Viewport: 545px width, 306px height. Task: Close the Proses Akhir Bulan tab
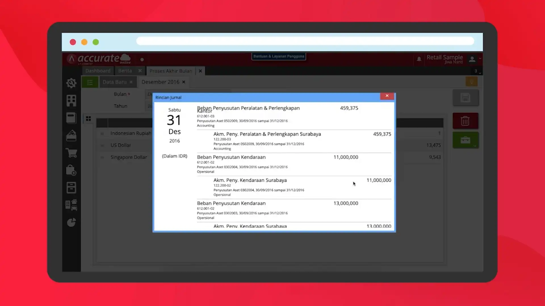(200, 71)
